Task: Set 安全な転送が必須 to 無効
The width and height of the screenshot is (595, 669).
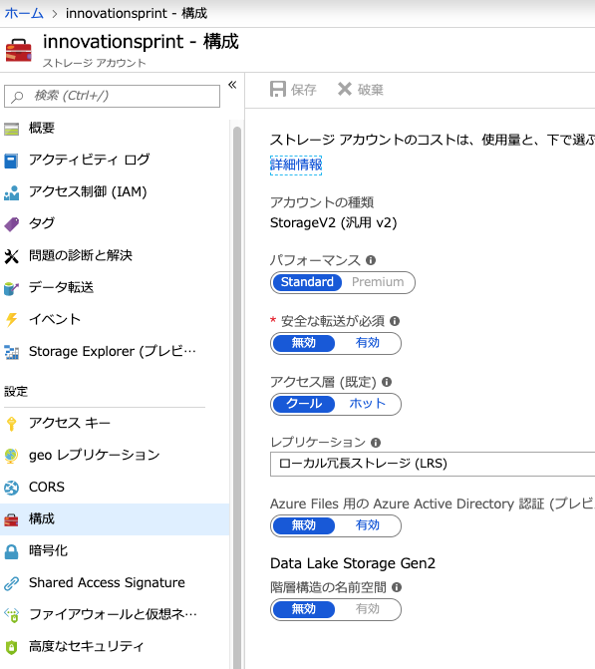Action: tap(304, 343)
